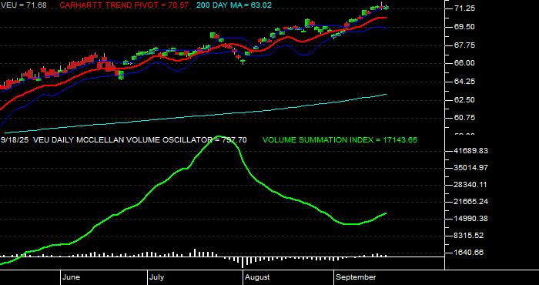Click the September month label on time axis
This screenshot has width=539, height=285.
pyautogui.click(x=356, y=277)
